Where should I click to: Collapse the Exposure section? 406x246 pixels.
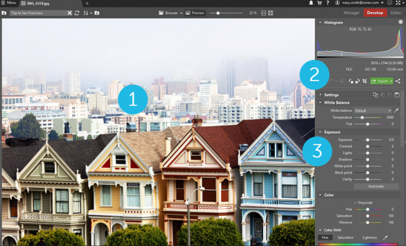(320, 132)
